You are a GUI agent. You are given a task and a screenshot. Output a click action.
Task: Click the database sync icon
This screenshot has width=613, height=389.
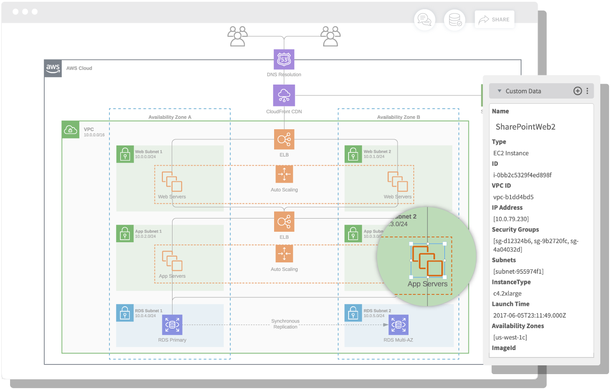pos(454,20)
